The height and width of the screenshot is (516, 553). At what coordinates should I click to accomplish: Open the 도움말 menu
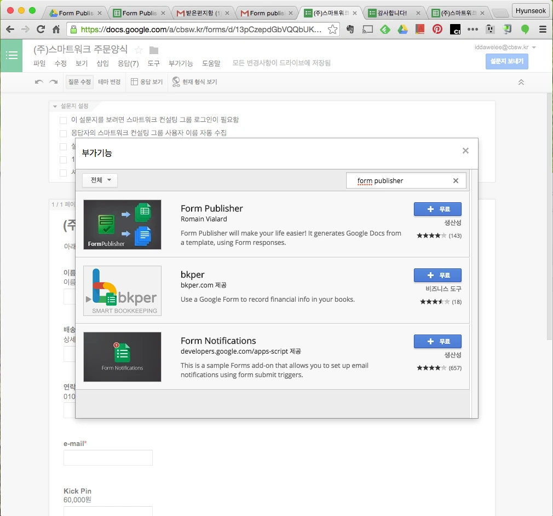(211, 63)
